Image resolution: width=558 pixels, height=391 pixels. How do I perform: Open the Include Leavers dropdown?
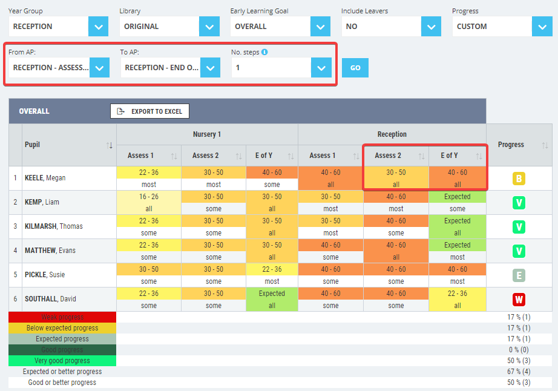431,26
